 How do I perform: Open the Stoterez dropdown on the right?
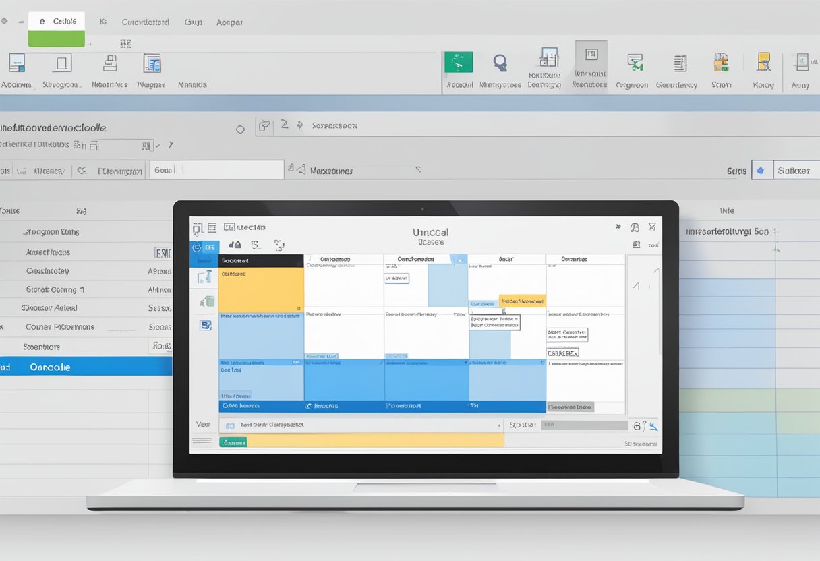click(796, 170)
